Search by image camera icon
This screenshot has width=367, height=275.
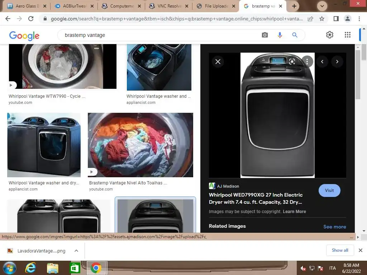pos(265,35)
